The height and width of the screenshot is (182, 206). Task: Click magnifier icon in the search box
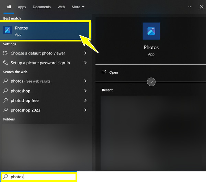click(x=5, y=177)
